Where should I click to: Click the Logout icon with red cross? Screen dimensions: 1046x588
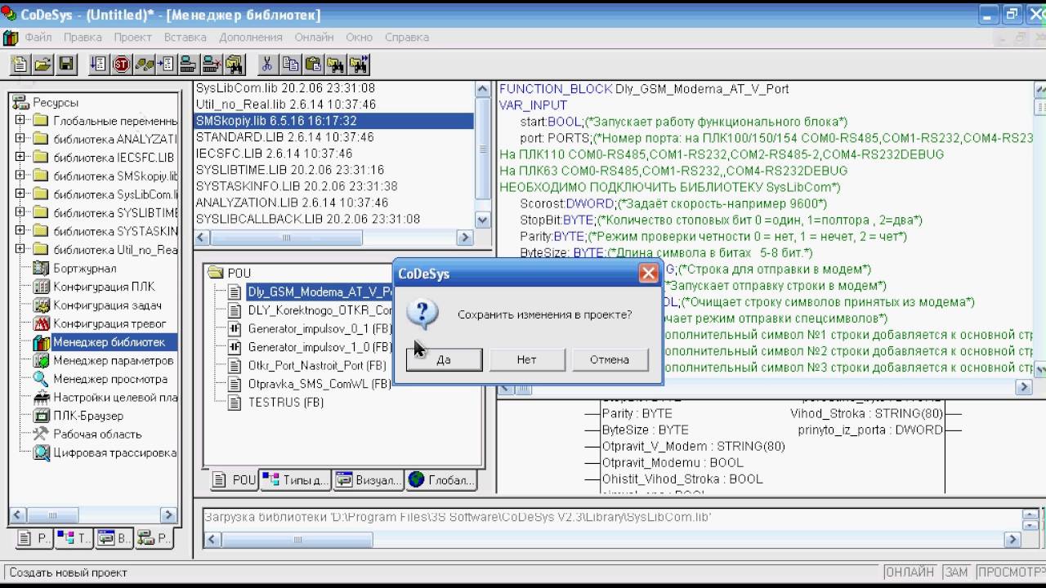[212, 64]
